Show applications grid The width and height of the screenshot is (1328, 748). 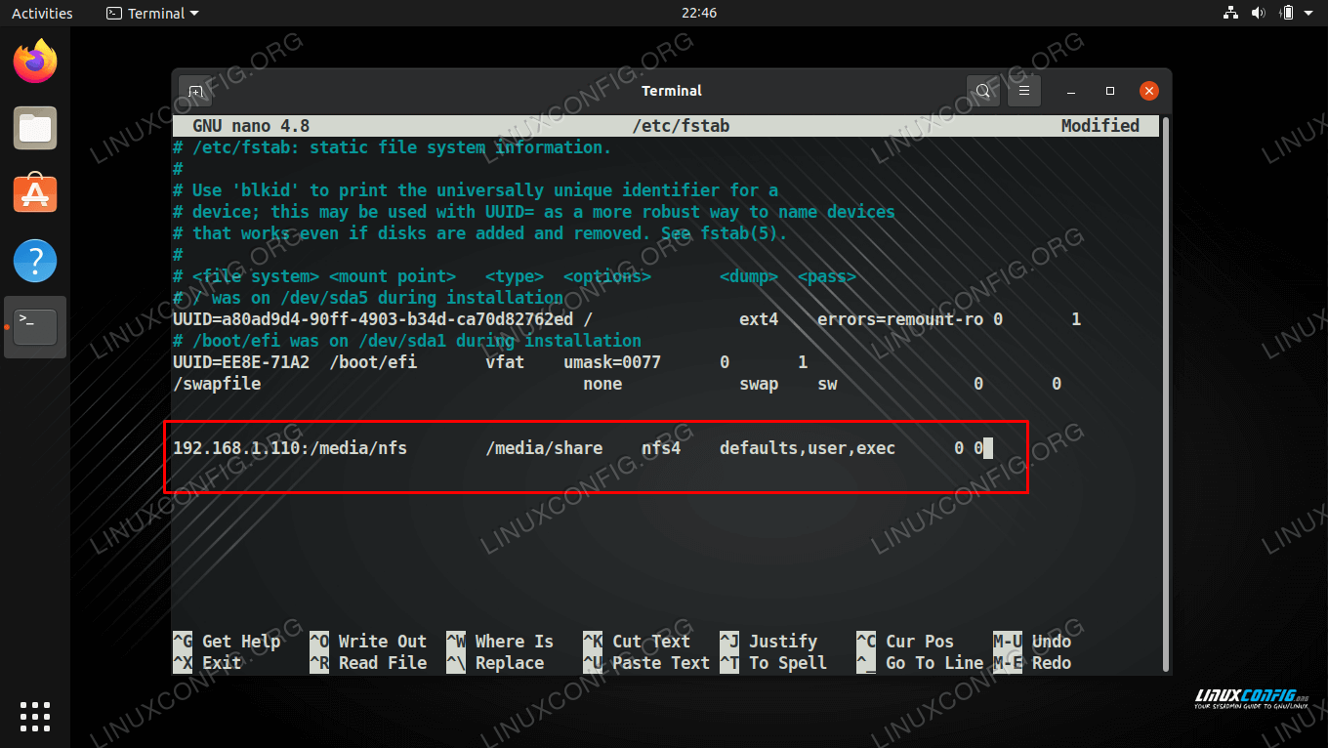pos(35,716)
